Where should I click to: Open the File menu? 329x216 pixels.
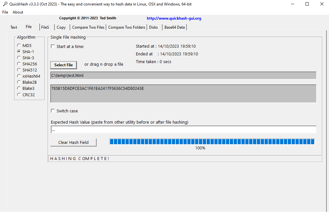pos(5,12)
